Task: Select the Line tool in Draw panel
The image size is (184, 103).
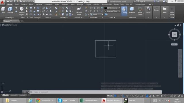Action: click(x=47, y=11)
